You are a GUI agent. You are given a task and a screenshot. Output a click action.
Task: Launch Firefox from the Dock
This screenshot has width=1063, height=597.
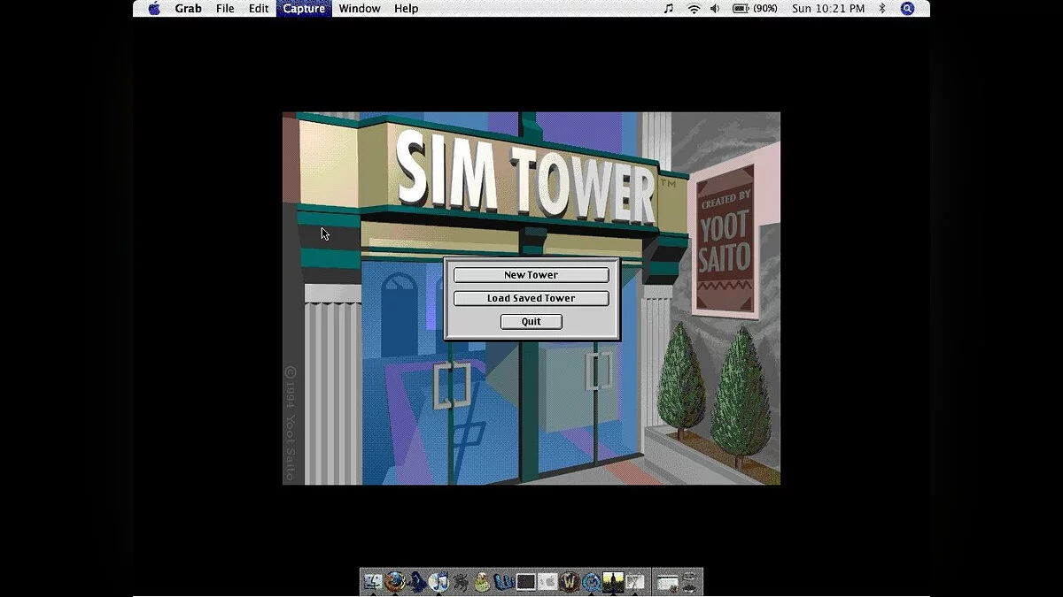click(395, 582)
